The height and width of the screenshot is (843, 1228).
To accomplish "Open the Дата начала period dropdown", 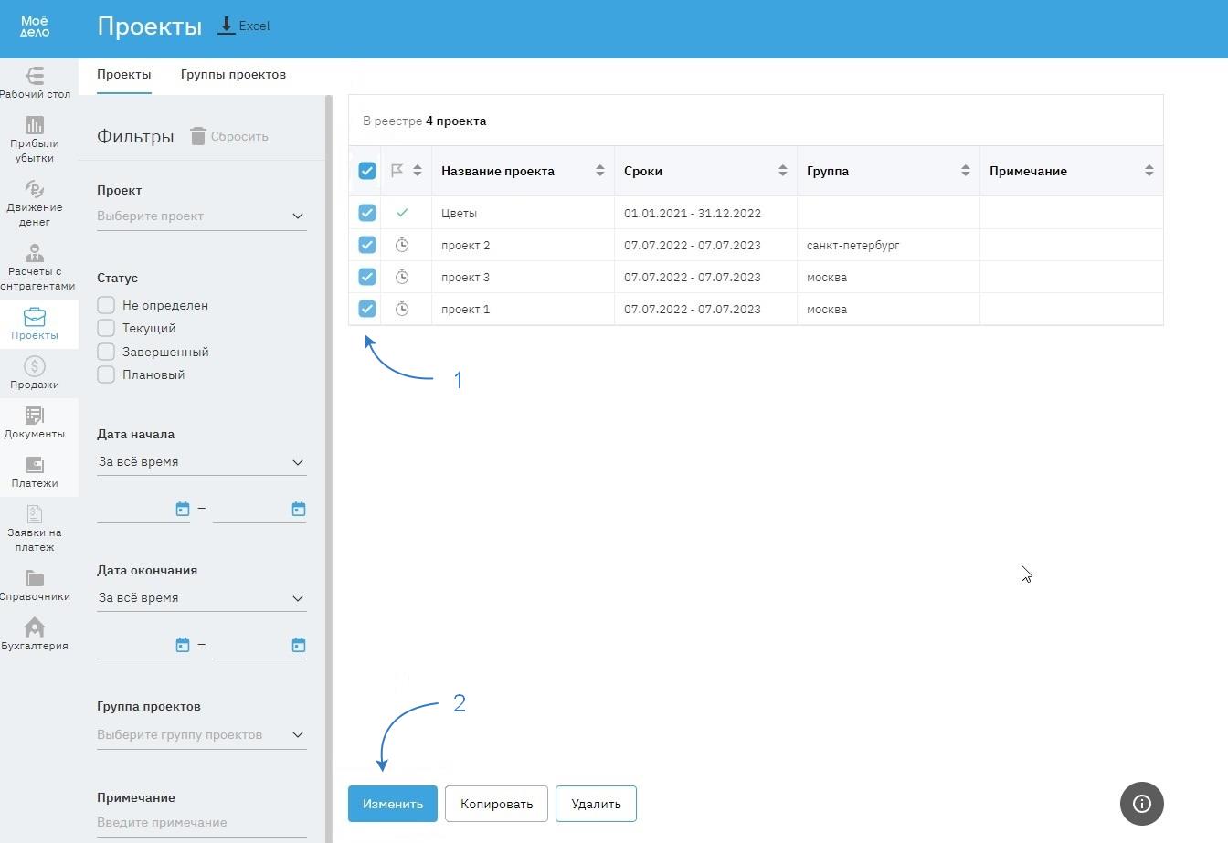I will pyautogui.click(x=201, y=462).
